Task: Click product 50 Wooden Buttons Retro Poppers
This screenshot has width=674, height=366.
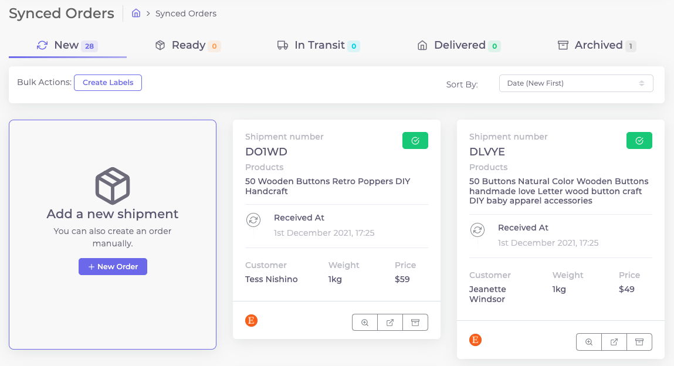Action: click(x=327, y=186)
